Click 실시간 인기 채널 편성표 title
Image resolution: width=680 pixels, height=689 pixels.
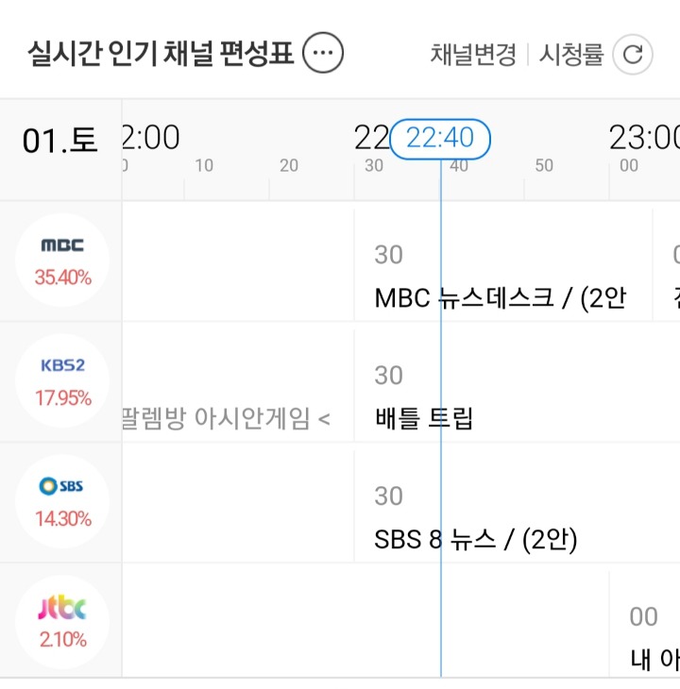coord(161,54)
